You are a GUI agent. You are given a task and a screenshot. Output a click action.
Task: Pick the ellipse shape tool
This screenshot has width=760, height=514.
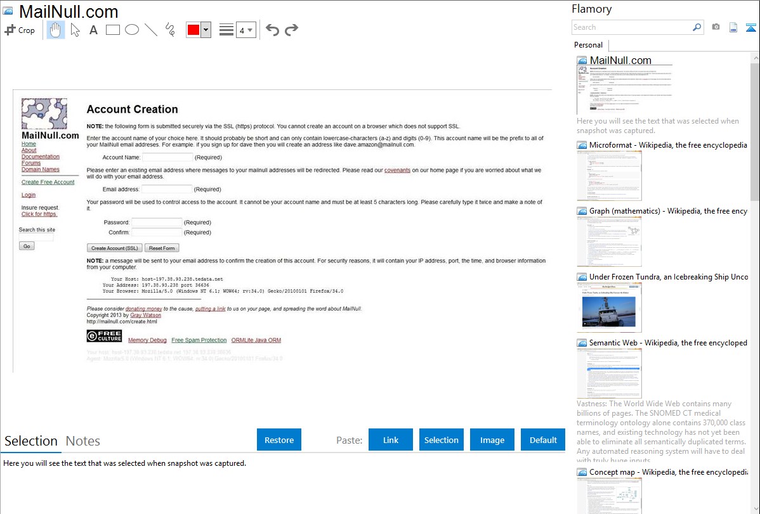(131, 30)
